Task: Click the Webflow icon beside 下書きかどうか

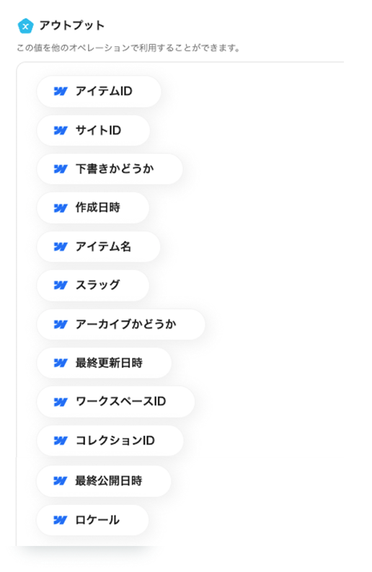Action: 61,169
